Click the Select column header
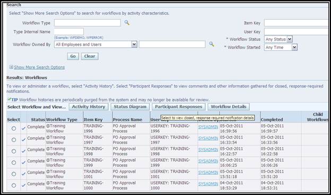The width and height of the screenshot is (331, 195). pos(13,120)
